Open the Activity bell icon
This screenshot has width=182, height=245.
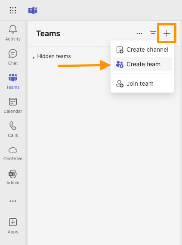pos(13,29)
